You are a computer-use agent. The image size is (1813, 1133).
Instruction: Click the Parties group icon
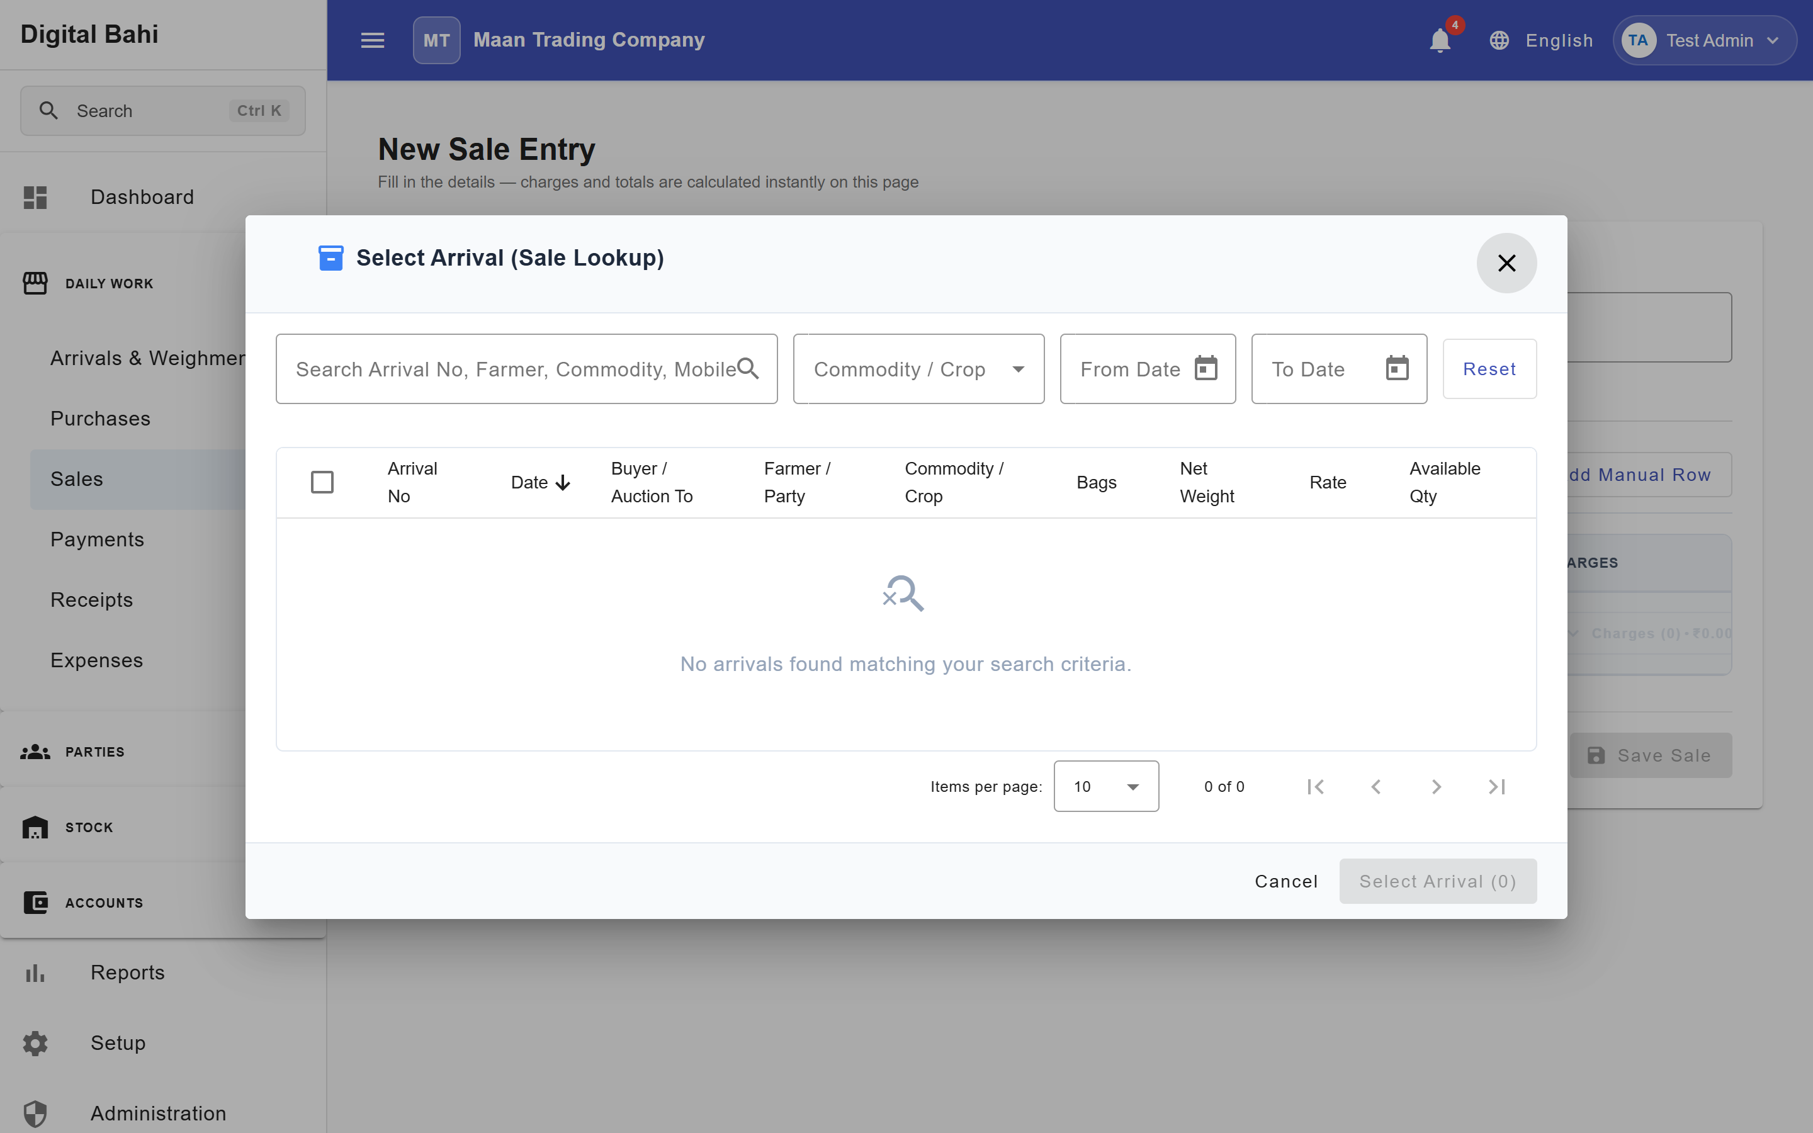tap(35, 752)
